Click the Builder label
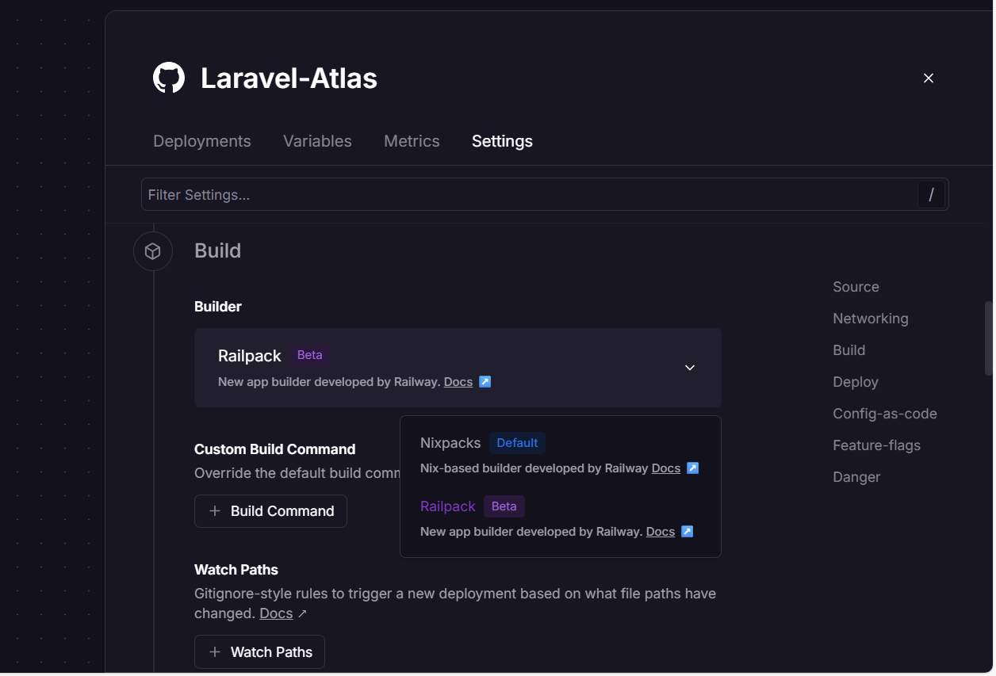996x676 pixels. pyautogui.click(x=218, y=307)
